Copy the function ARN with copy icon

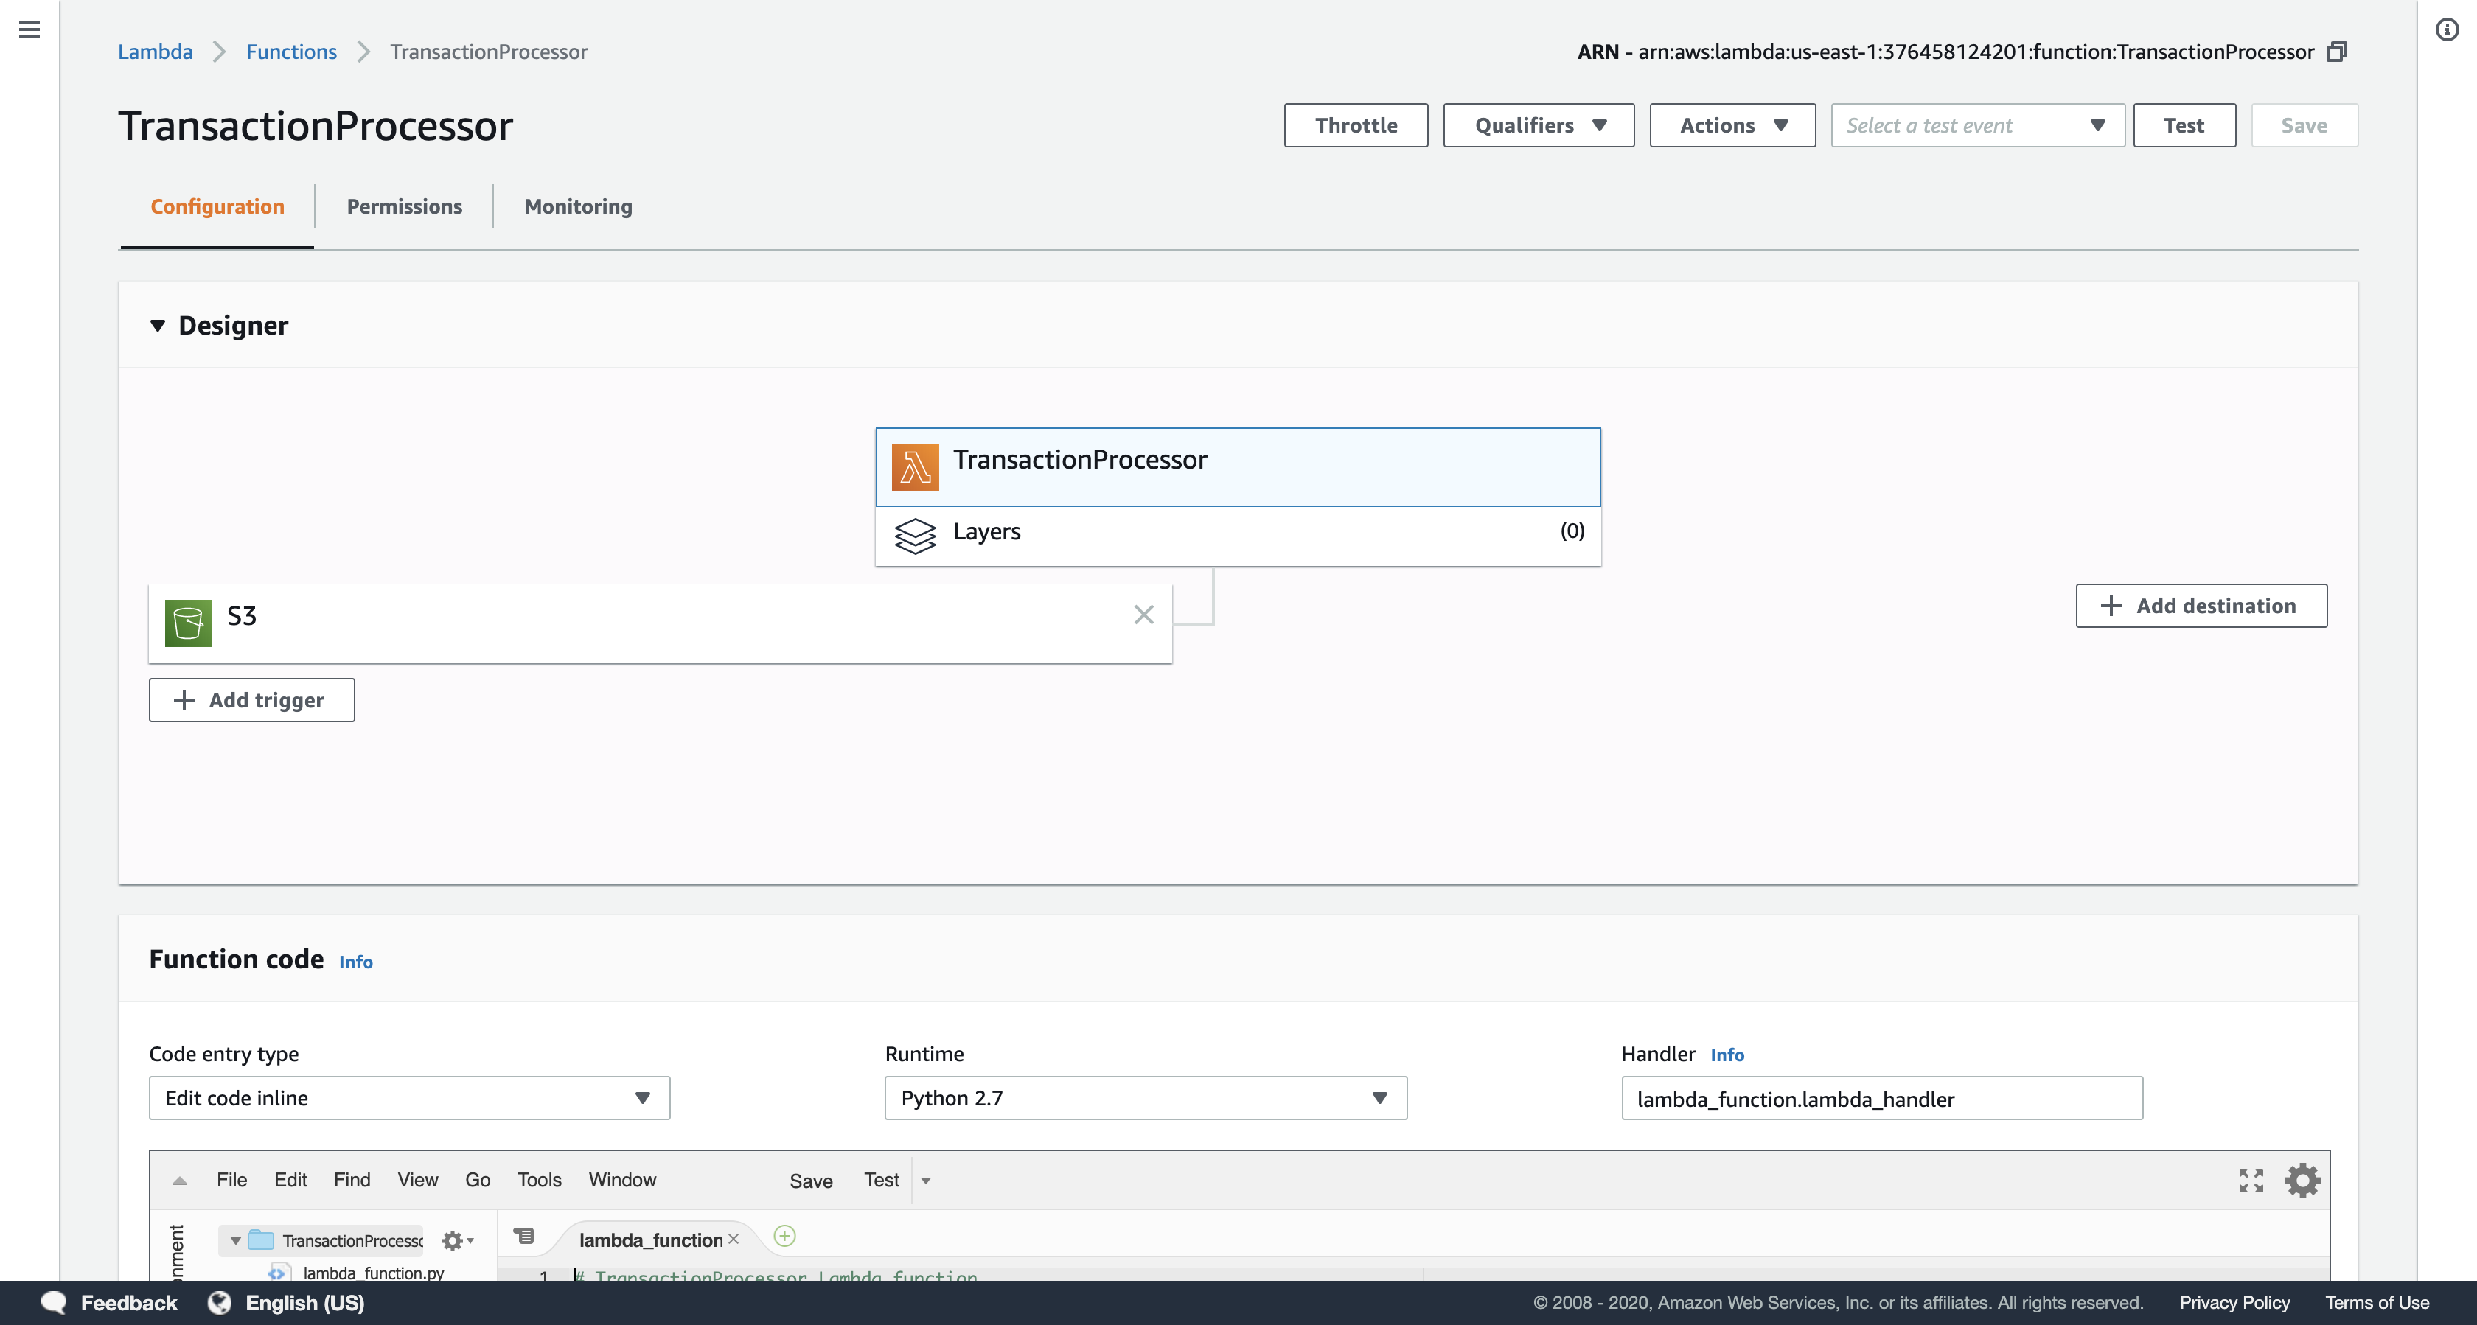point(2337,52)
